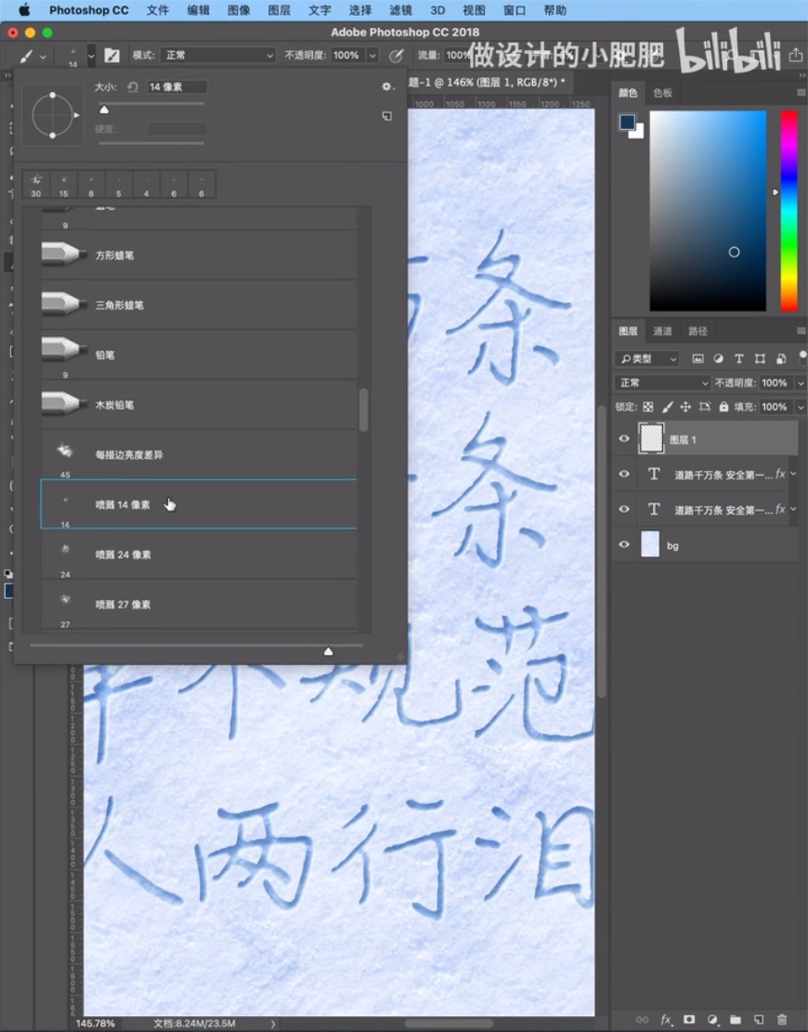Click foreground color swatch in Color panel

tap(627, 122)
